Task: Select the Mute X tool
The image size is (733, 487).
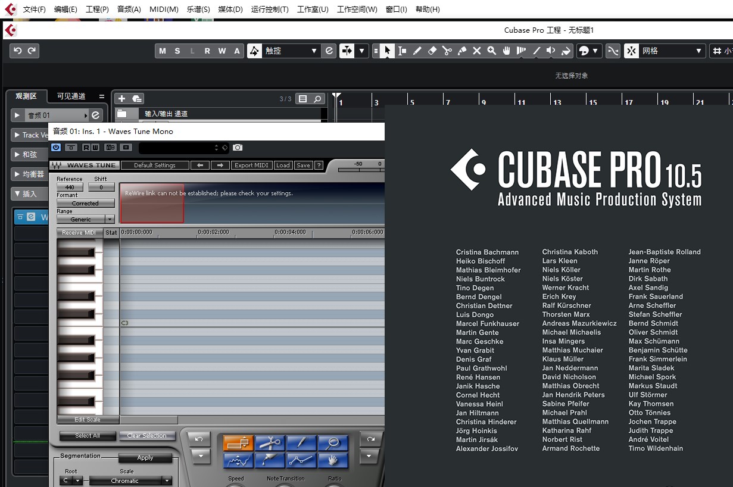Action: click(x=477, y=51)
